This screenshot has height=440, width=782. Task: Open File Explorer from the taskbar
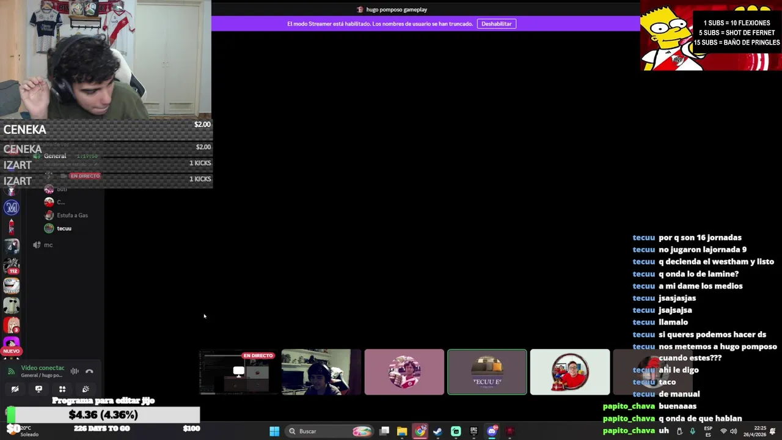tap(402, 431)
